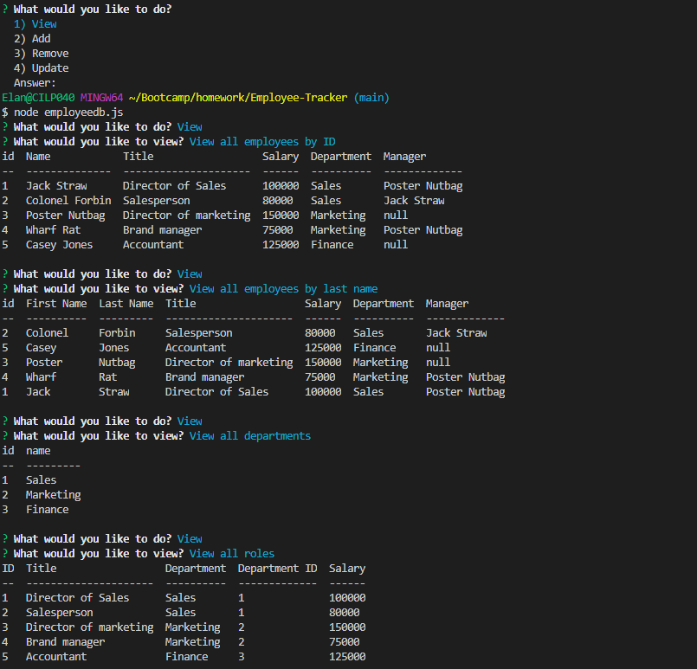Click "Accountant" in the roles list
The height and width of the screenshot is (669, 697).
(55, 656)
